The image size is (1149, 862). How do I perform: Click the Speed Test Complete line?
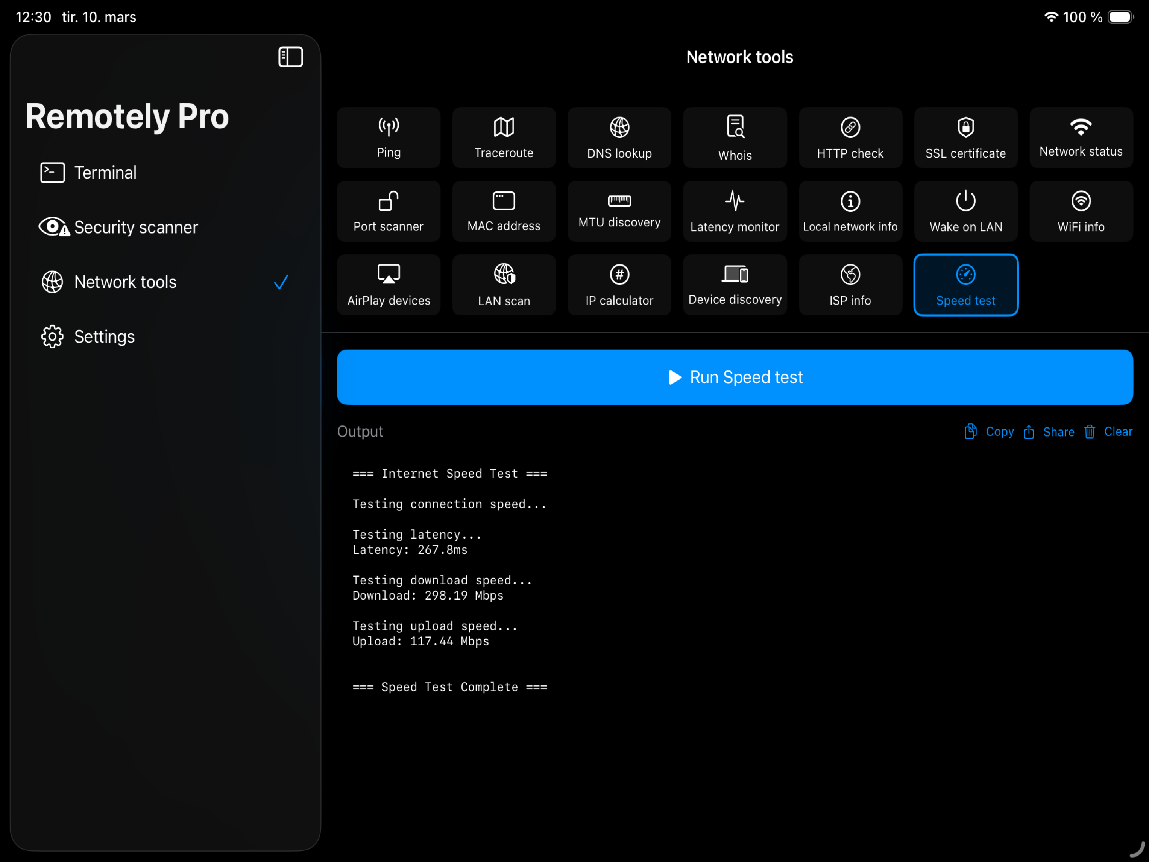(x=450, y=687)
